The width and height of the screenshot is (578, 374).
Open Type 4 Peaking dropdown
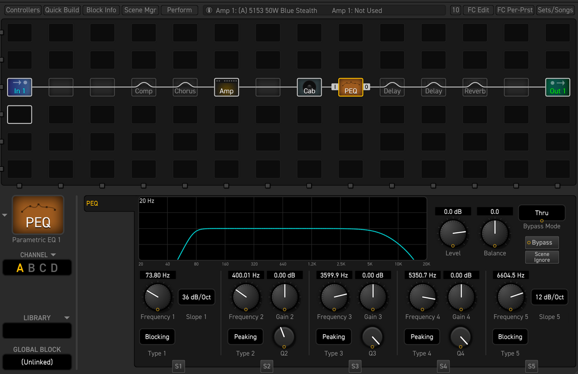[422, 337]
